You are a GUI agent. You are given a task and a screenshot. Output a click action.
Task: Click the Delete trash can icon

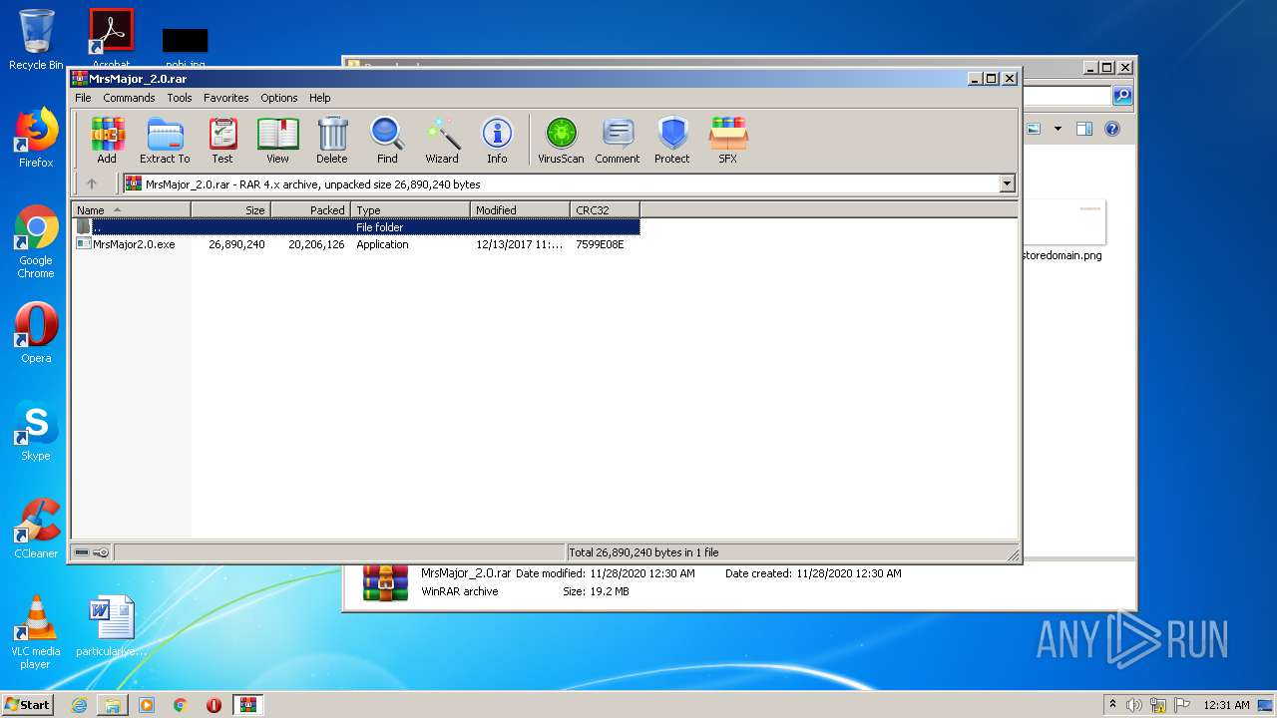[332, 140]
